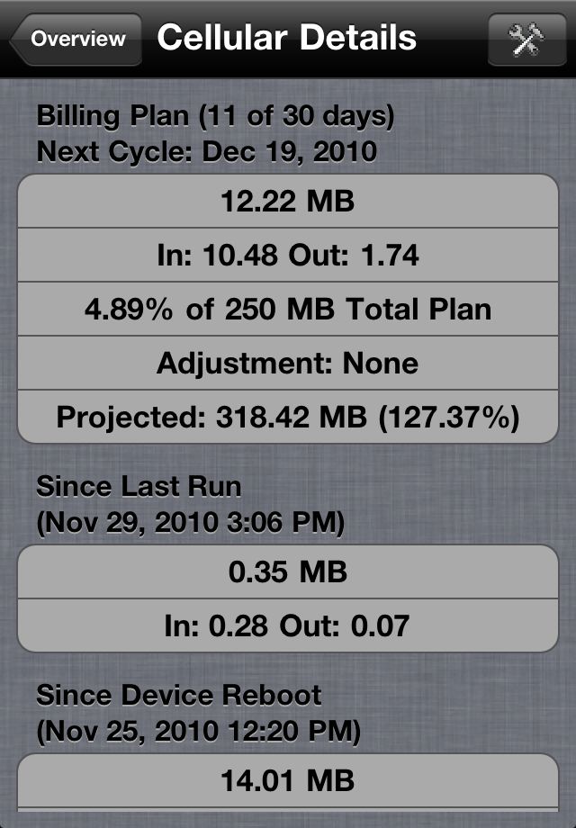Tap the Billing Plan (11 of 30 days) header
Viewport: 576px width, 828px height.
coord(215,115)
